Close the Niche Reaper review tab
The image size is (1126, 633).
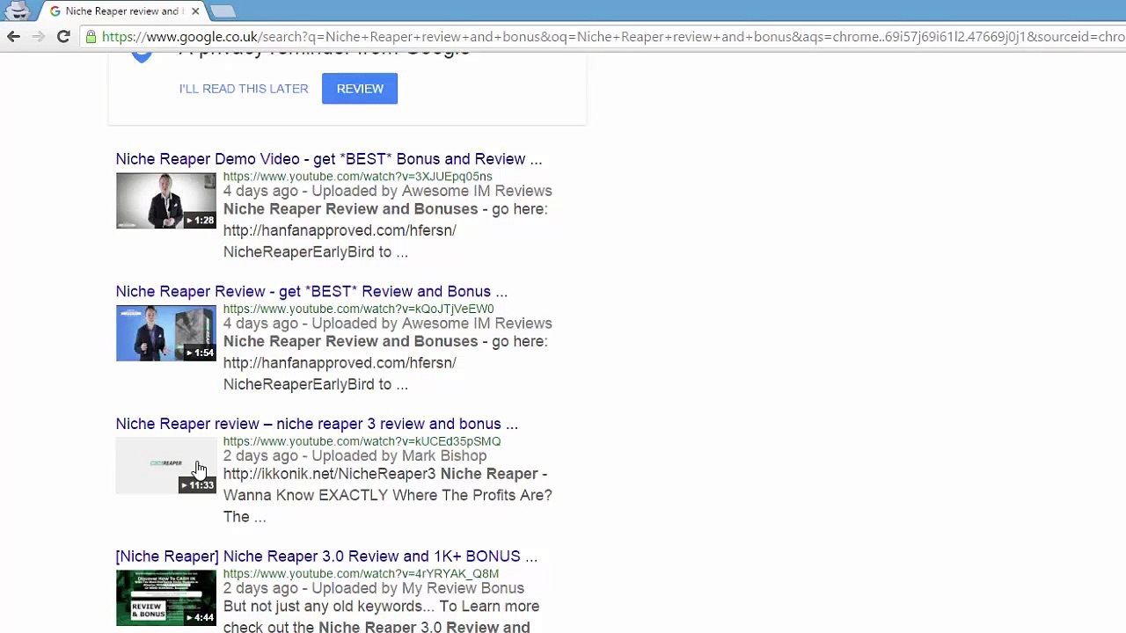[x=195, y=11]
